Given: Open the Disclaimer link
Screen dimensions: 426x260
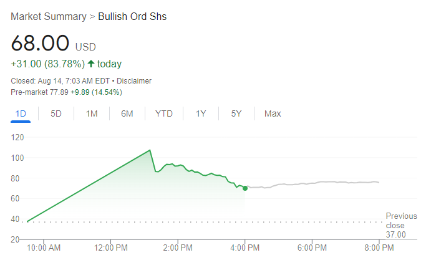Looking at the screenshot, I should [133, 81].
